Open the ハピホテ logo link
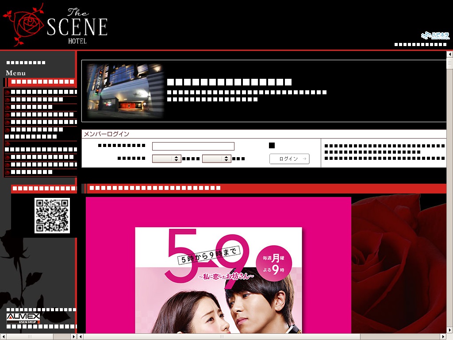Viewport: 453px width, 340px height. (x=435, y=35)
